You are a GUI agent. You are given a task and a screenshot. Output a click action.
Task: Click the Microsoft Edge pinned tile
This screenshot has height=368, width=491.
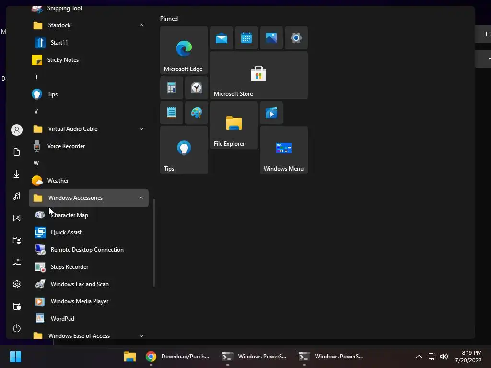[184, 50]
